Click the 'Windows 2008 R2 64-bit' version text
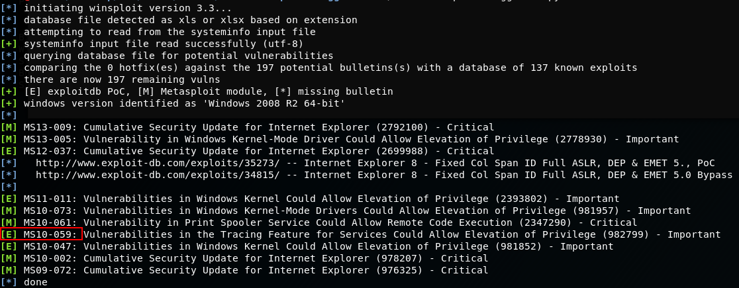739x288 pixels. (276, 103)
